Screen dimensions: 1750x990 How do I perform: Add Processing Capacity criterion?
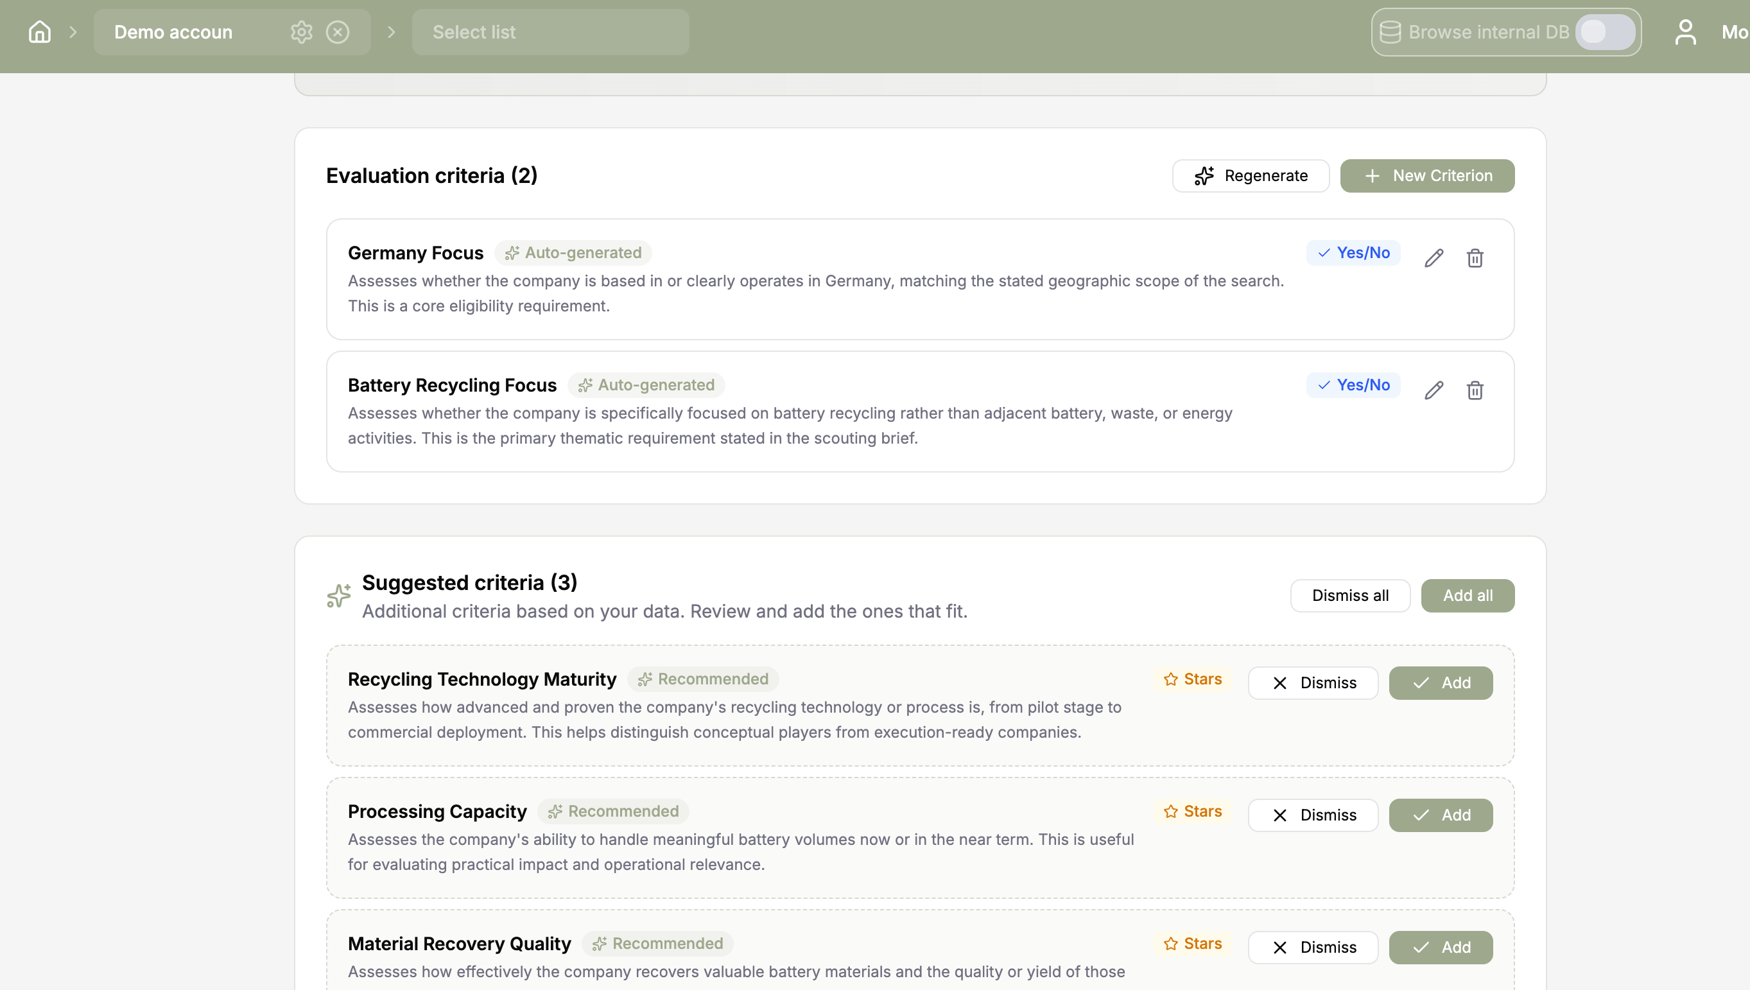tap(1441, 815)
